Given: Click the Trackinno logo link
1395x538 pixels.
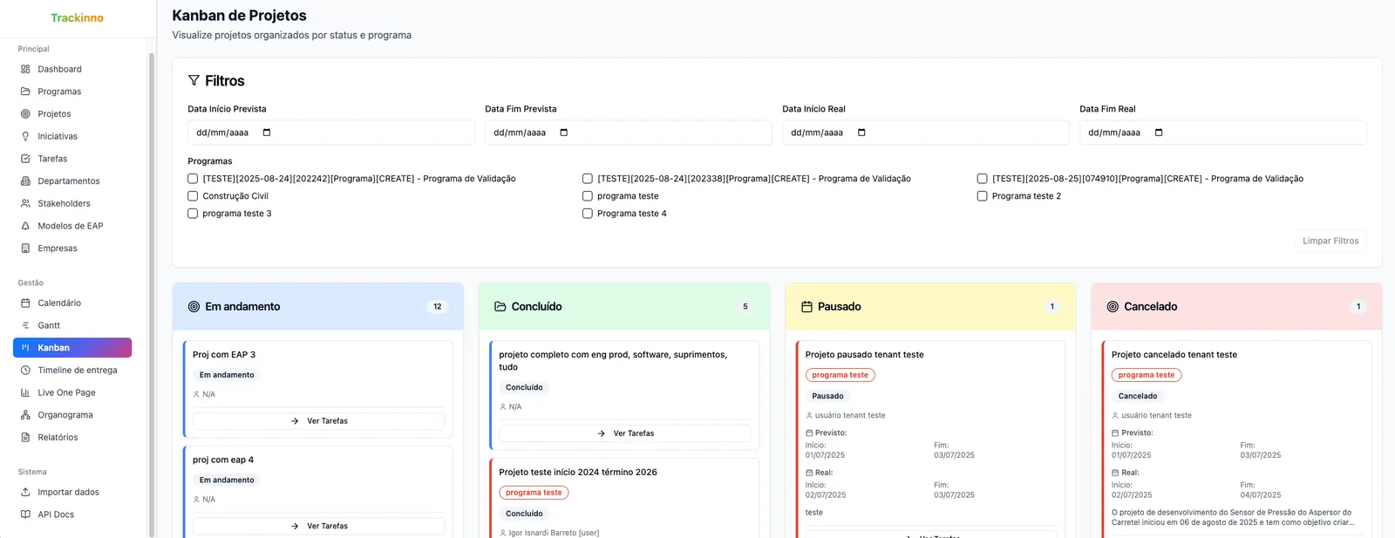Looking at the screenshot, I should click(77, 17).
